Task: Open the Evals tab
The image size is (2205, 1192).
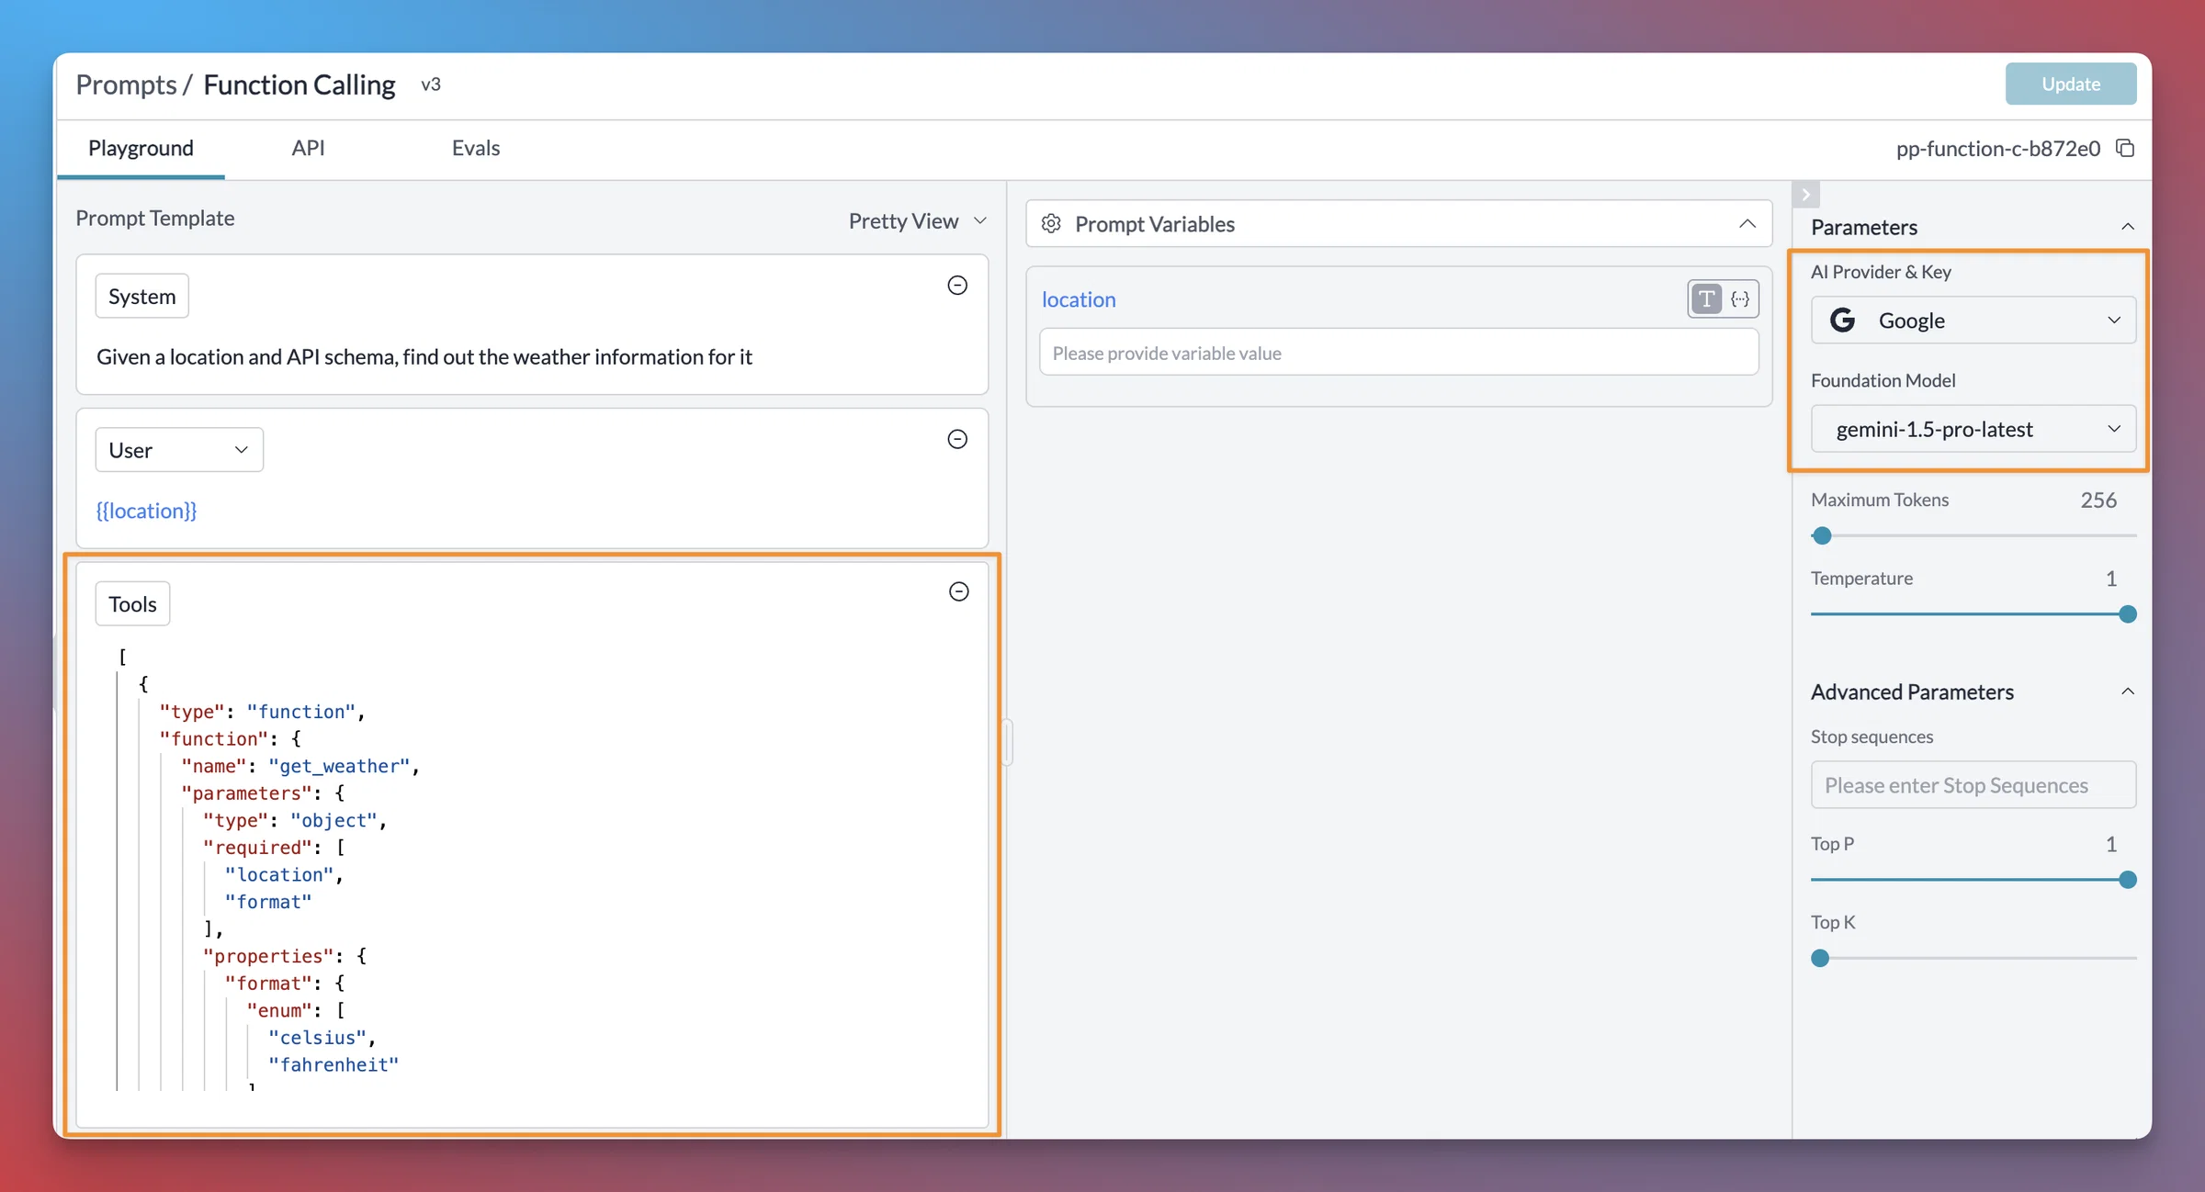Action: pyautogui.click(x=476, y=148)
